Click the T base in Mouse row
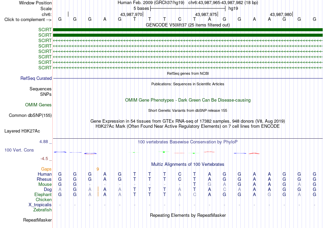The image size is (323, 228). tap(194, 185)
